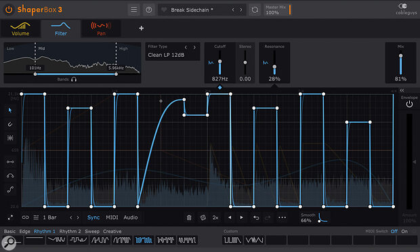This screenshot has height=252, width=420.
Task: Open the hamburger main menu
Action: coord(133,10)
